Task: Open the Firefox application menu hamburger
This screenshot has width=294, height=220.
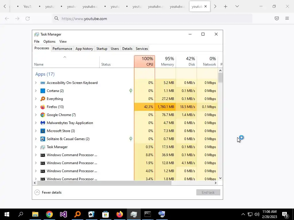Action: (x=287, y=18)
